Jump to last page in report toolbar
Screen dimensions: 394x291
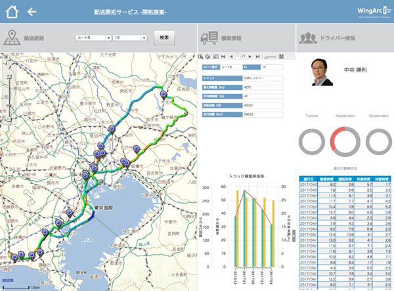point(257,56)
